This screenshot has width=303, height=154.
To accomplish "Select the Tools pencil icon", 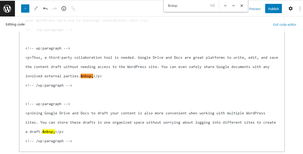I will (36, 8).
